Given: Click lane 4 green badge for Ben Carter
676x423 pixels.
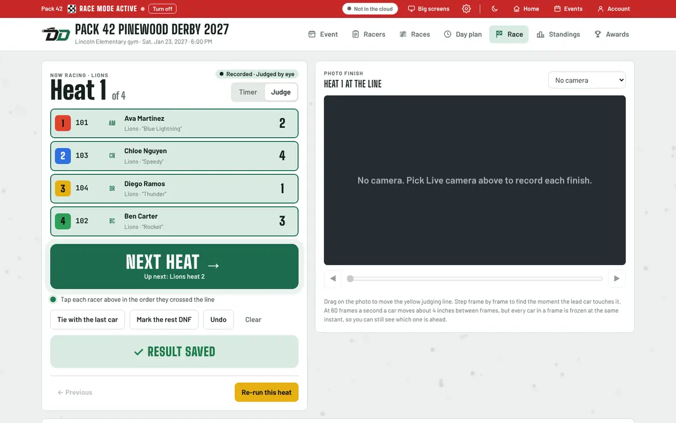Looking at the screenshot, I should pos(63,221).
